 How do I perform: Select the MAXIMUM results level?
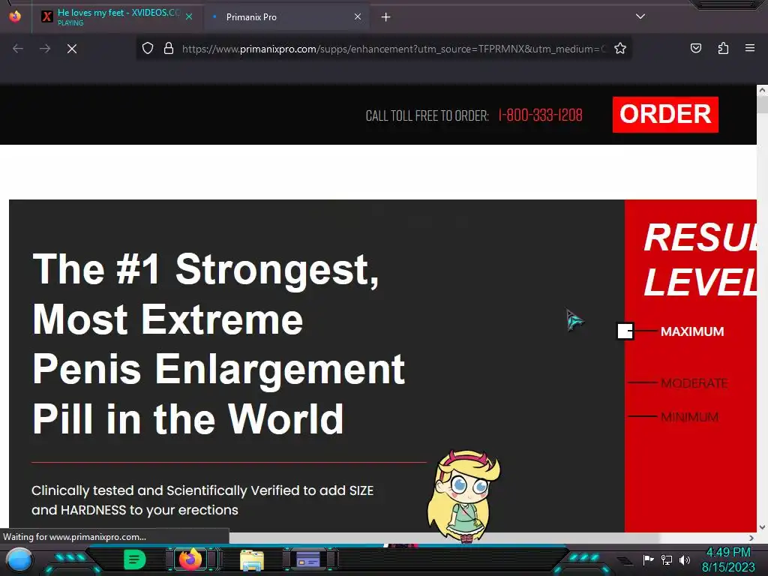coord(692,331)
